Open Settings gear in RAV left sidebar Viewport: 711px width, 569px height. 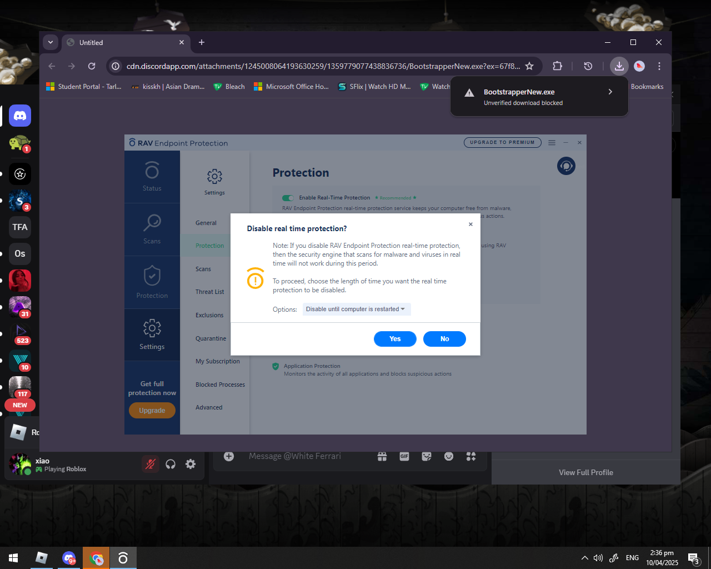click(152, 335)
